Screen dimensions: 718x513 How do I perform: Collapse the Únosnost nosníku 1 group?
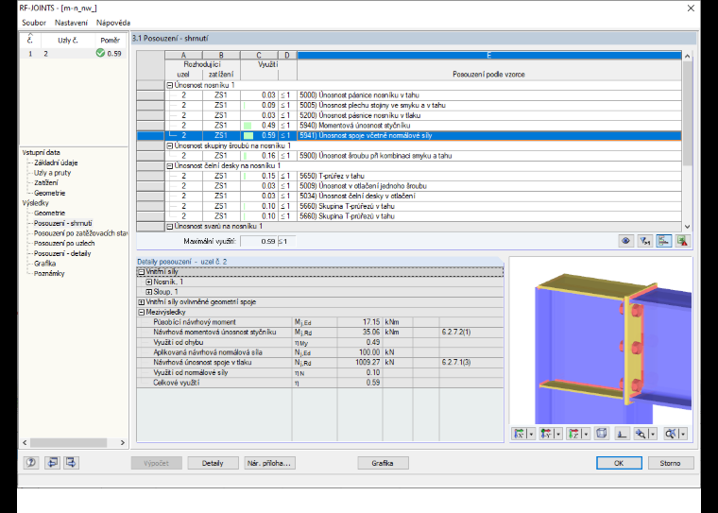[169, 85]
